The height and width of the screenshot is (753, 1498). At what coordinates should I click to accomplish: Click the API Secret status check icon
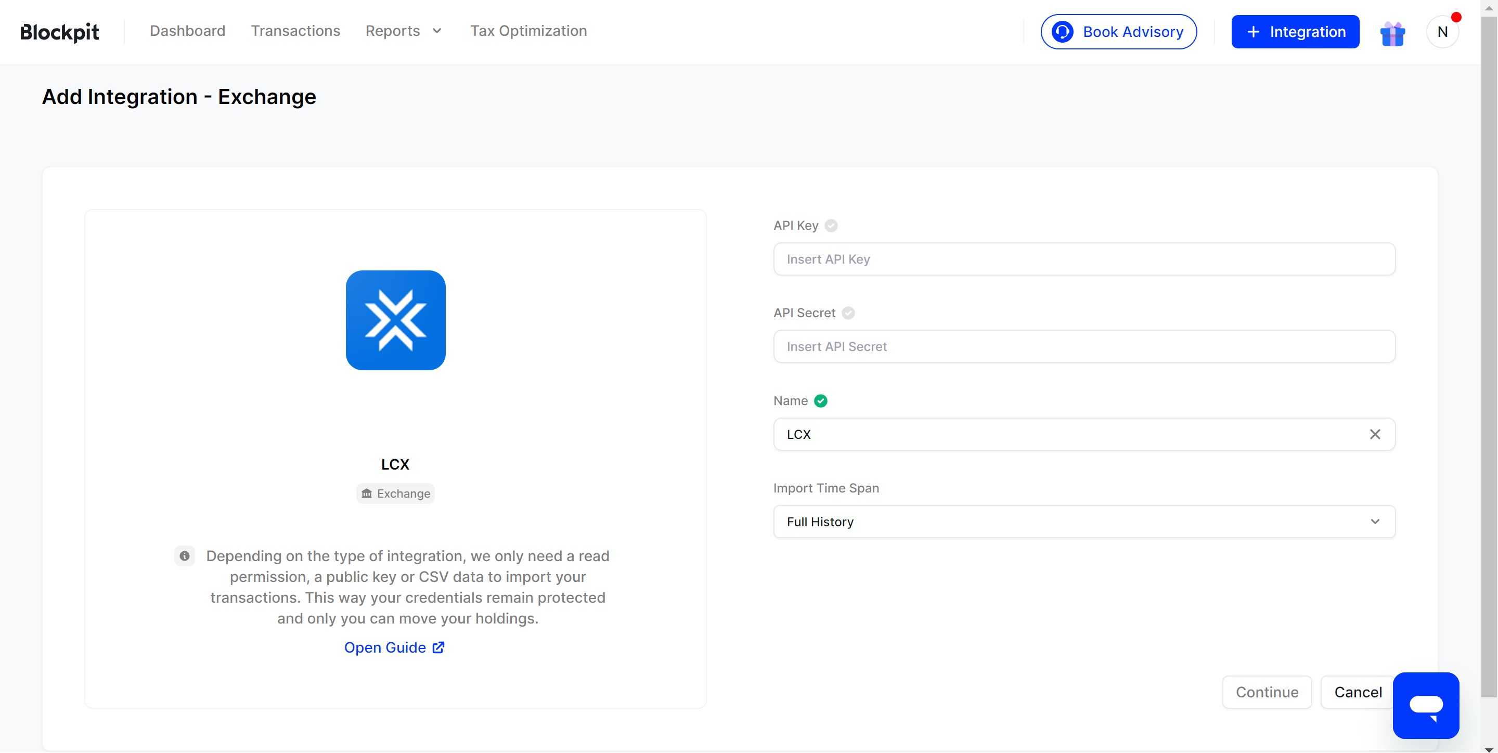click(848, 313)
